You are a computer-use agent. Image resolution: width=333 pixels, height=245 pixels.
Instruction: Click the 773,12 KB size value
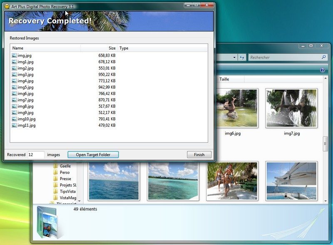click(107, 81)
